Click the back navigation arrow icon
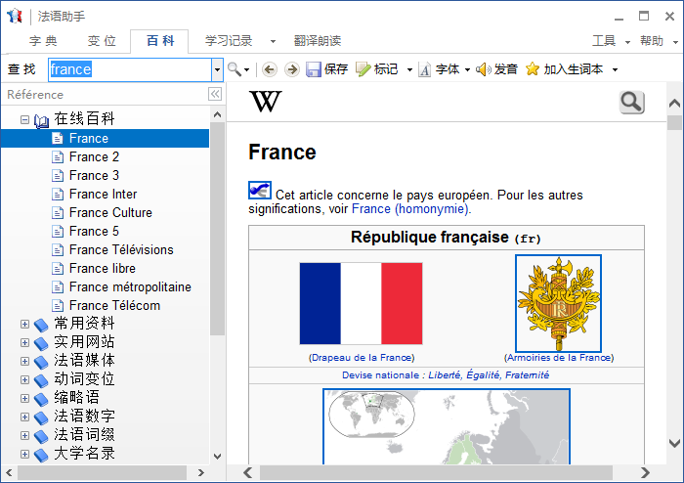The height and width of the screenshot is (483, 684). (x=270, y=69)
